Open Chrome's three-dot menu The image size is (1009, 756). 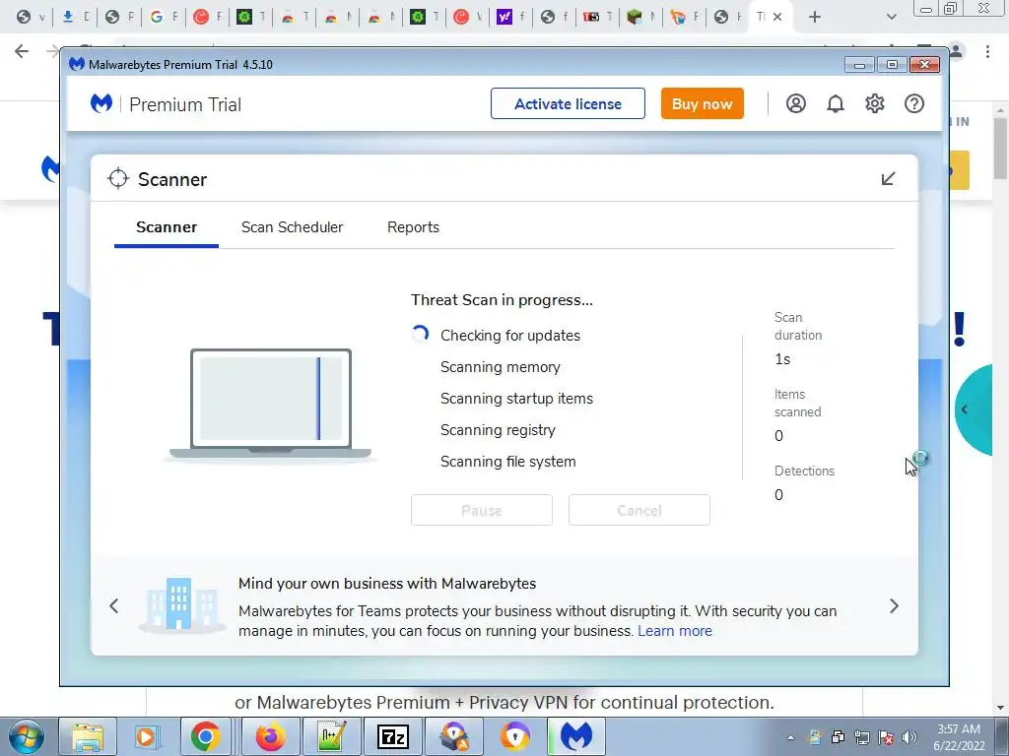pos(987,51)
